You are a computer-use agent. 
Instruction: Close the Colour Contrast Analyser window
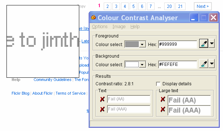213,18
